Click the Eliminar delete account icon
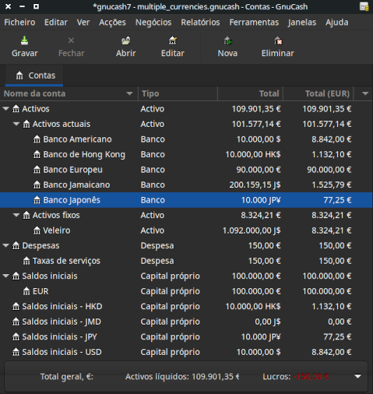This screenshot has width=373, height=394. point(278,40)
